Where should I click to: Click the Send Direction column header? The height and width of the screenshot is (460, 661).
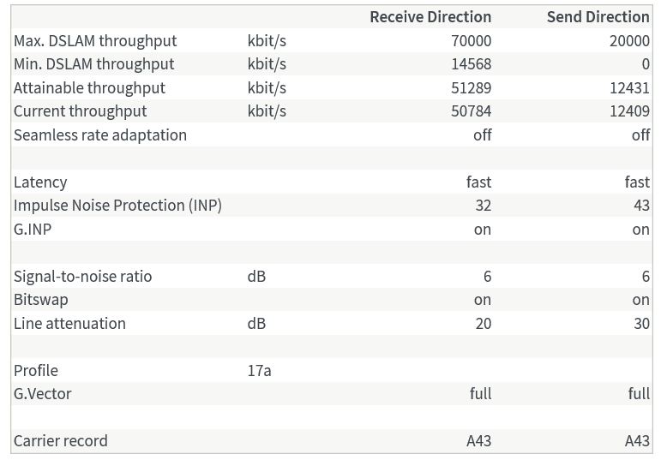point(598,17)
